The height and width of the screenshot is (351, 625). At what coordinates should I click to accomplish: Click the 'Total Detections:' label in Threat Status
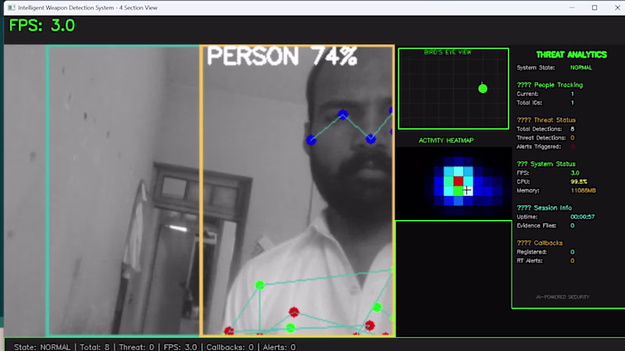pos(539,129)
